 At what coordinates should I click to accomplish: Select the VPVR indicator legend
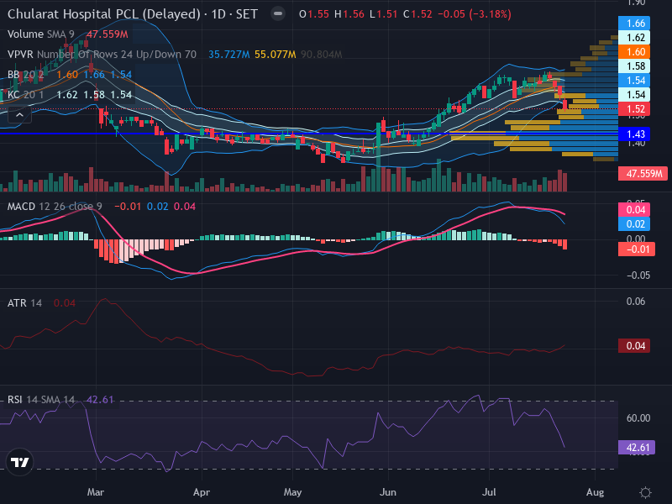point(102,55)
